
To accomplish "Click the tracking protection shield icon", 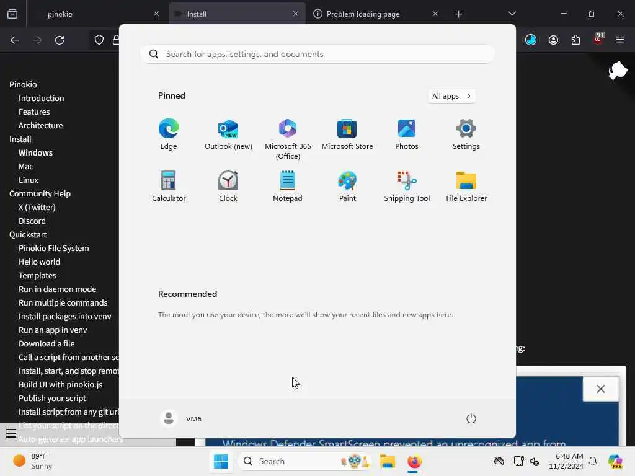I will click(x=99, y=40).
